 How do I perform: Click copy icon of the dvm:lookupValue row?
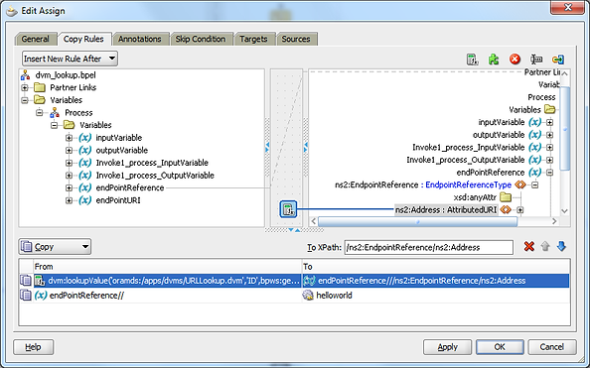click(x=26, y=281)
